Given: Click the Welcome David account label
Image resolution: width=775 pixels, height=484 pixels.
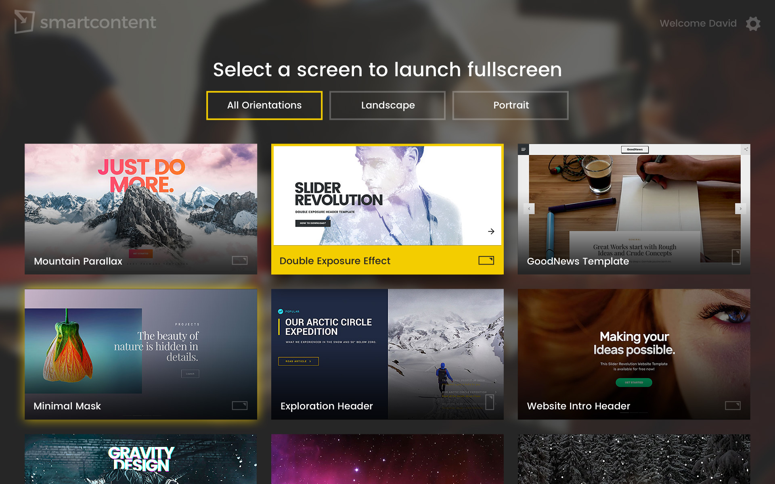Looking at the screenshot, I should (x=697, y=23).
